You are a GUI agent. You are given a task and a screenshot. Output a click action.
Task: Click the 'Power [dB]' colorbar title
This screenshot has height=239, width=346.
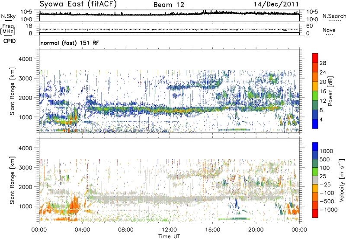[x=330, y=91]
